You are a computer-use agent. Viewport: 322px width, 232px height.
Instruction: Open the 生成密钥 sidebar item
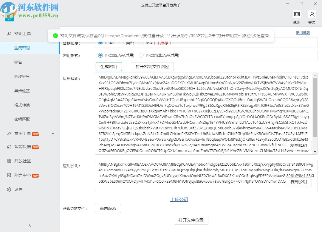(29, 48)
